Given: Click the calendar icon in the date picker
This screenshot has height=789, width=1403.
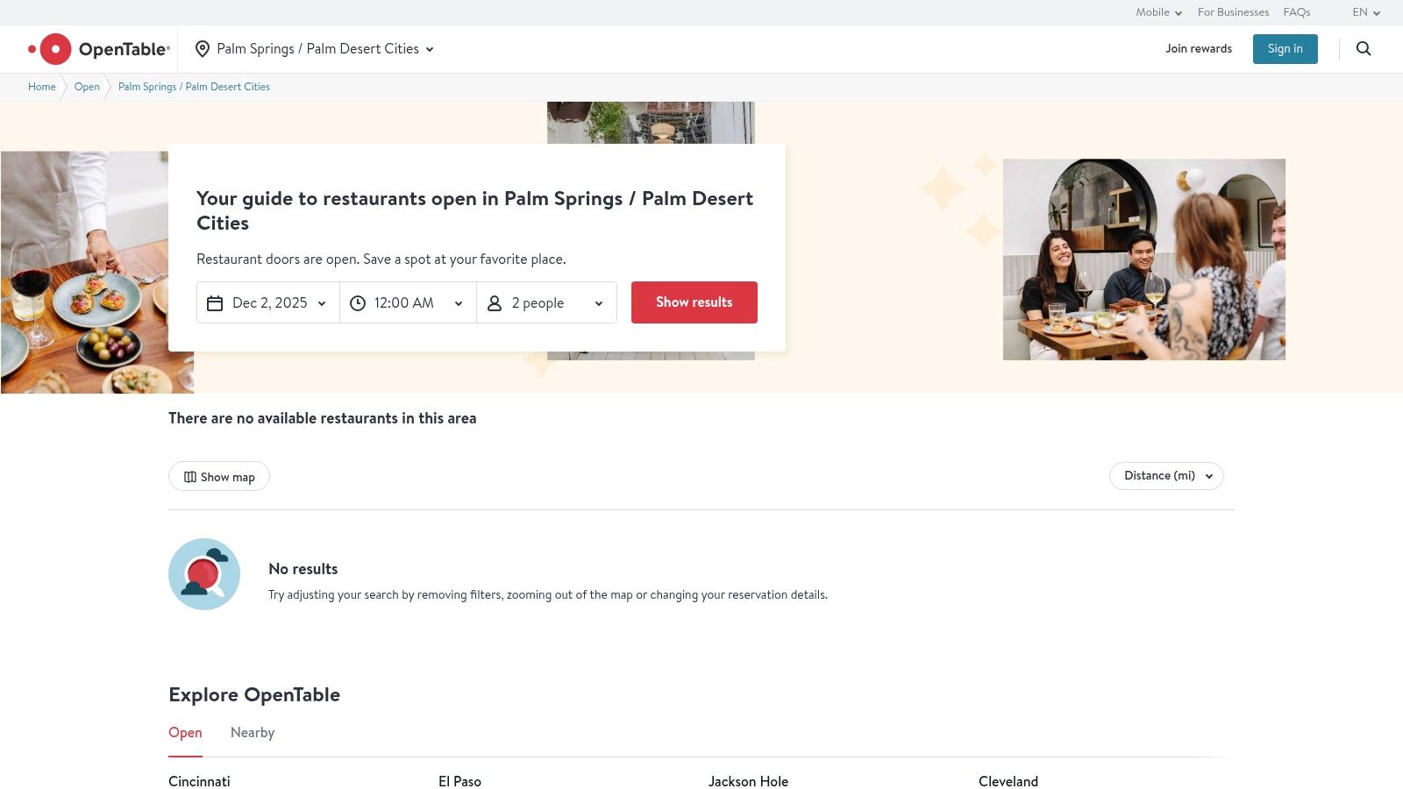Looking at the screenshot, I should tap(215, 302).
